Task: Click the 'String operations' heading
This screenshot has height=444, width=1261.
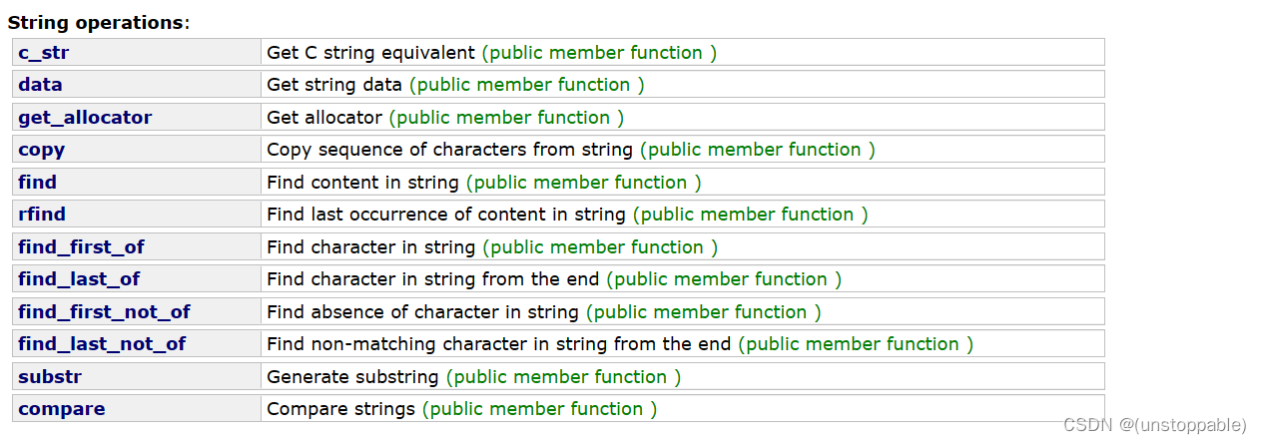Action: tap(98, 22)
